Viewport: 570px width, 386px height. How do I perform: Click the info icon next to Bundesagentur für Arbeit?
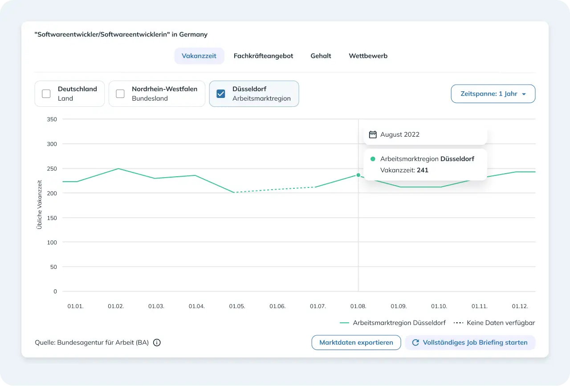pos(157,343)
